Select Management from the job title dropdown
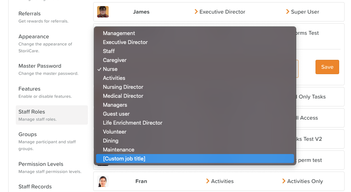Screen dimensions: 351x192 (x=195, y=33)
